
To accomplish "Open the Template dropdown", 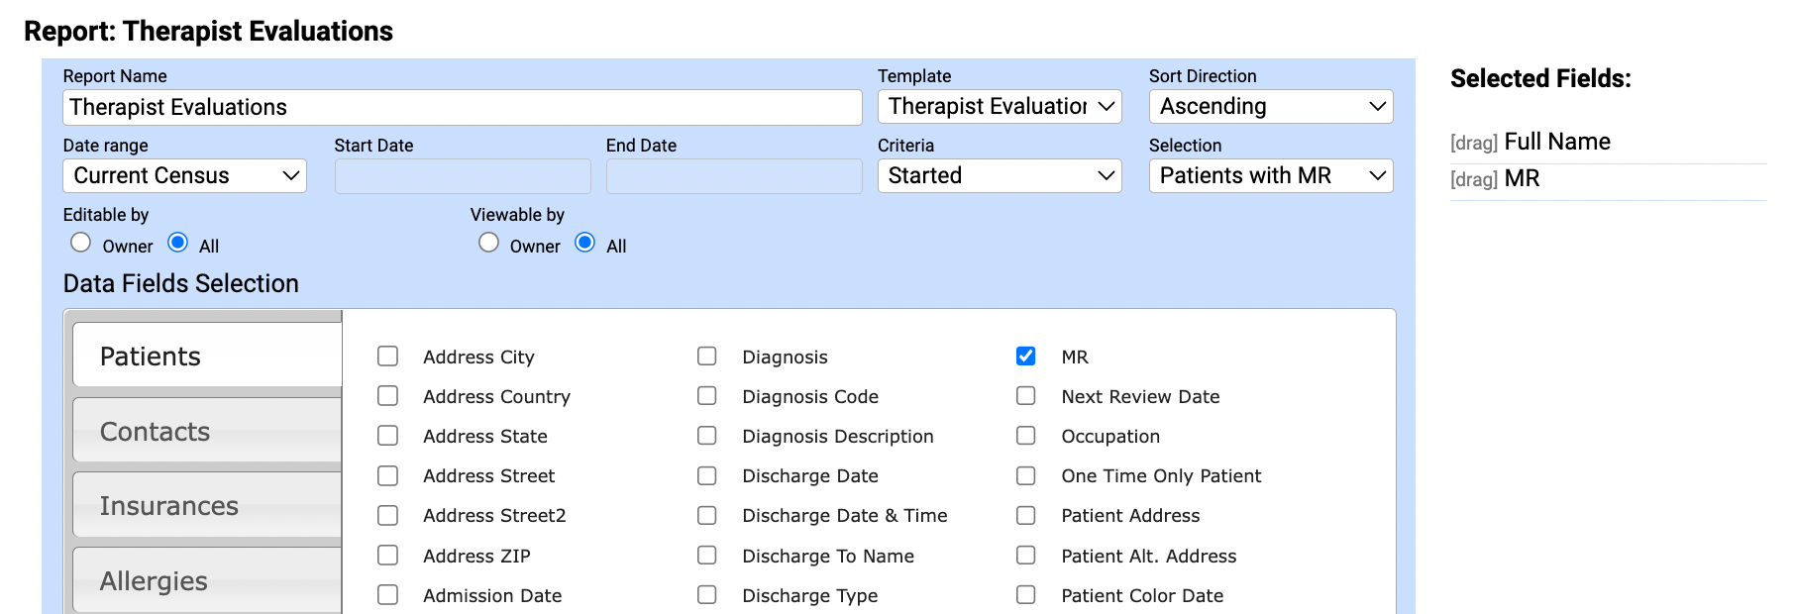I will point(999,107).
